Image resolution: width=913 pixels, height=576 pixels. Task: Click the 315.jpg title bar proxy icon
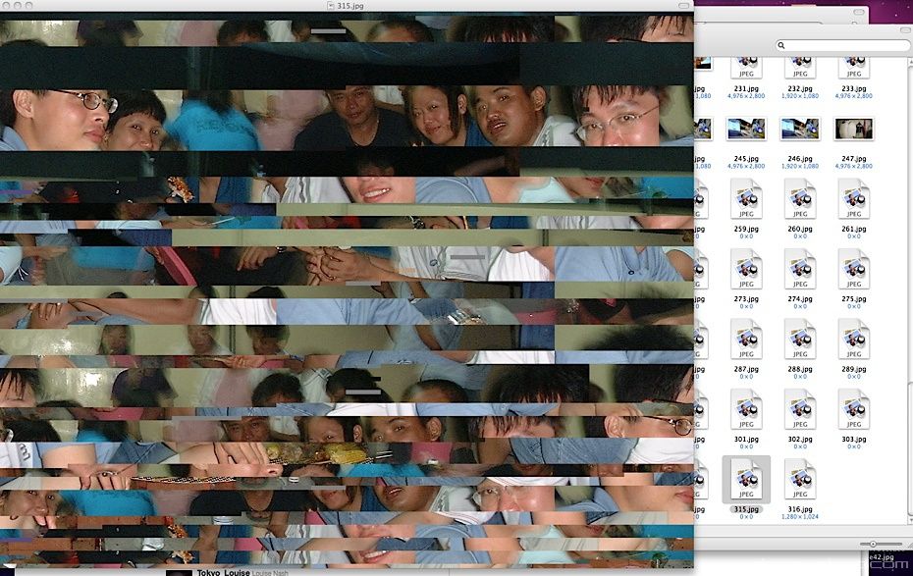click(x=331, y=6)
